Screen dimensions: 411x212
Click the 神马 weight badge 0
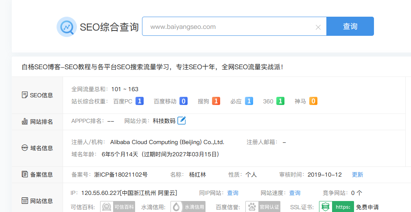click(313, 101)
